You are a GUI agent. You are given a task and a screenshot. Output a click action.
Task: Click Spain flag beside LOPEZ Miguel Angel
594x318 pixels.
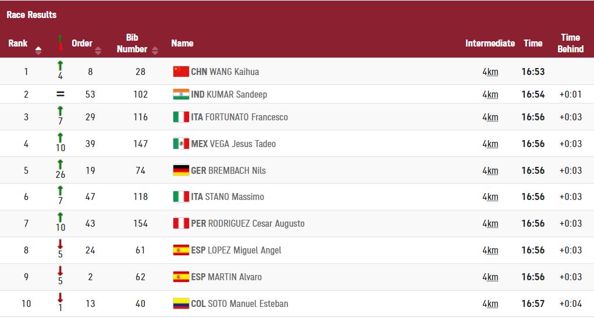pyautogui.click(x=181, y=250)
